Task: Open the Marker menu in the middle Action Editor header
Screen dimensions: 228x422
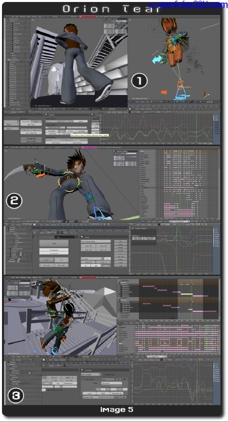Action: (160, 221)
